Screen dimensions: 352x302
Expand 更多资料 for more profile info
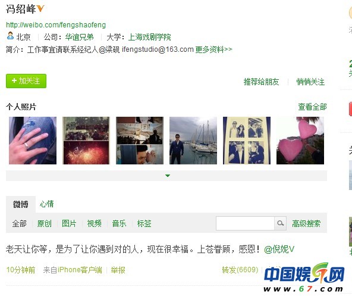click(x=213, y=49)
